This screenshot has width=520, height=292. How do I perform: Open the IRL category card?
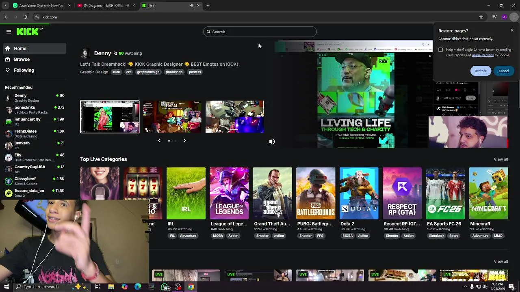pos(186,193)
